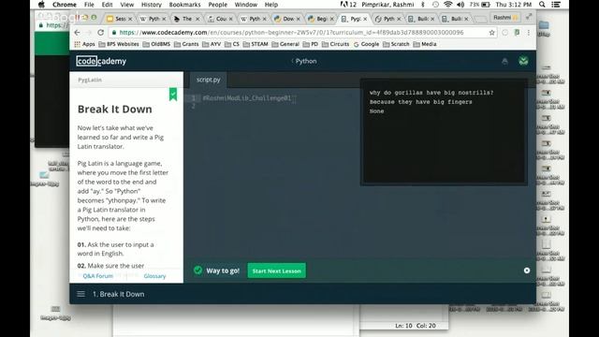
Task: Open the BPS Websites bookmark folder
Action: pyautogui.click(x=119, y=44)
